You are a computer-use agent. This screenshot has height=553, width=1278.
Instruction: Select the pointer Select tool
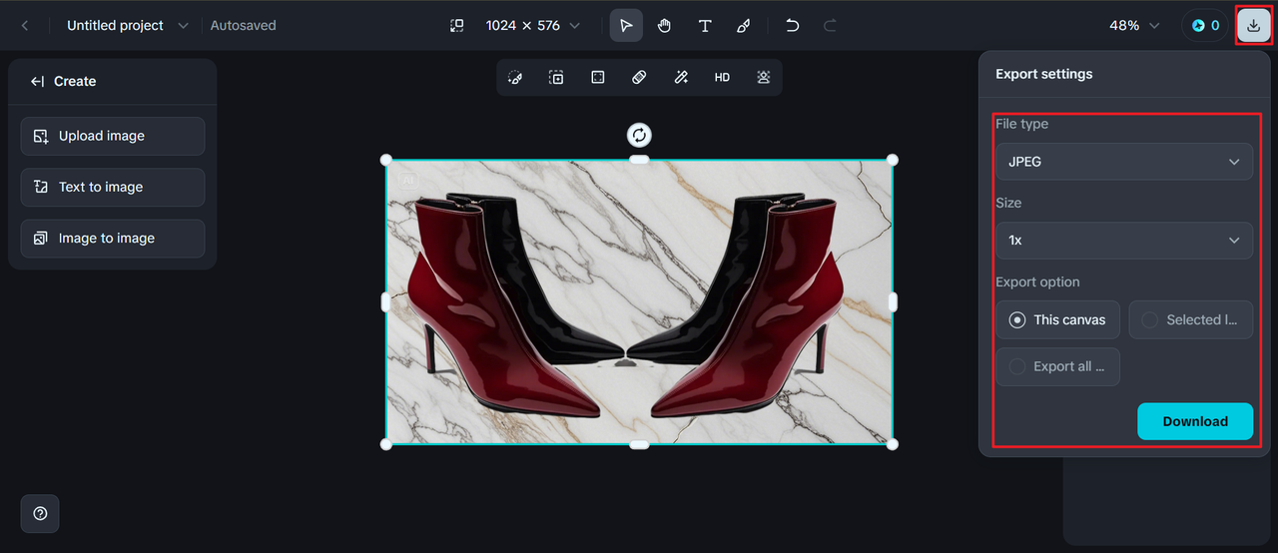(x=626, y=25)
